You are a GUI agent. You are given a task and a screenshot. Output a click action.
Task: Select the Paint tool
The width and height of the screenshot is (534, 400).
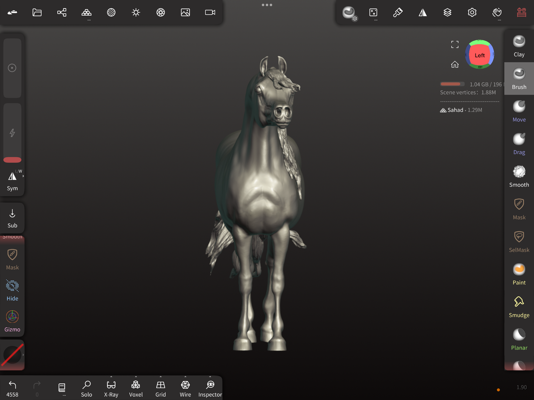(x=519, y=274)
